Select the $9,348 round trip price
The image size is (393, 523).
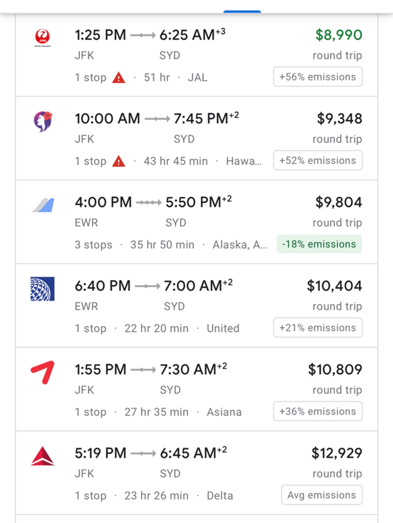(x=339, y=119)
